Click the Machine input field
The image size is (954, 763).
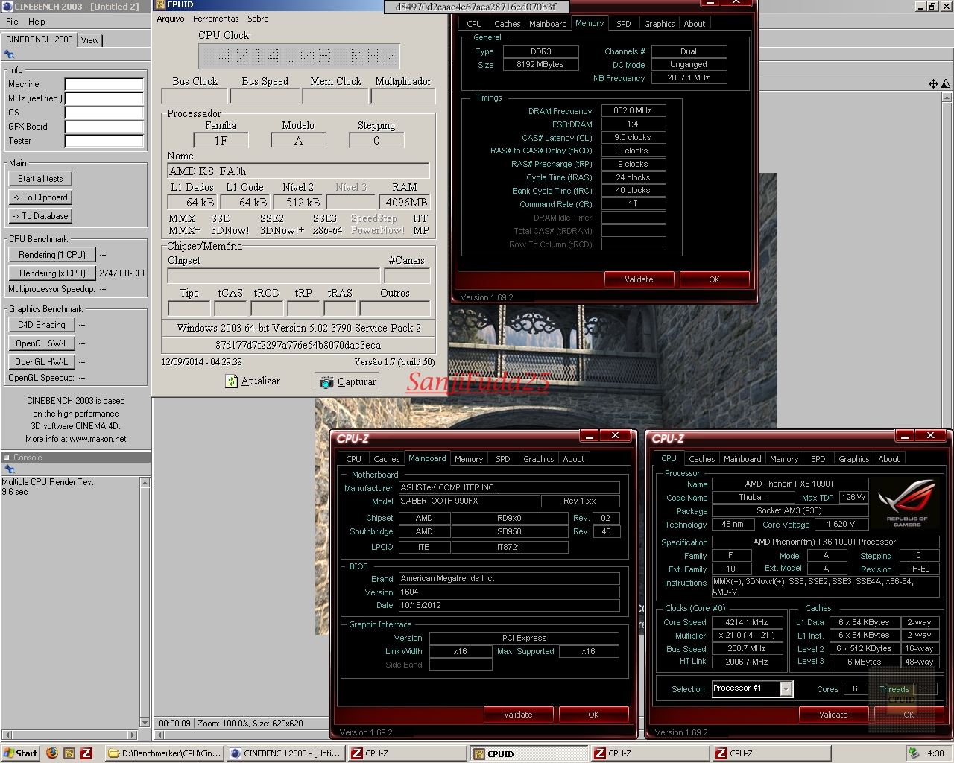point(104,84)
